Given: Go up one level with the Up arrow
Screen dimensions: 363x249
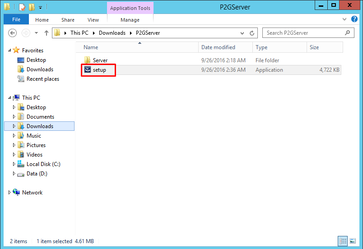Looking at the screenshot, I should [x=47, y=33].
